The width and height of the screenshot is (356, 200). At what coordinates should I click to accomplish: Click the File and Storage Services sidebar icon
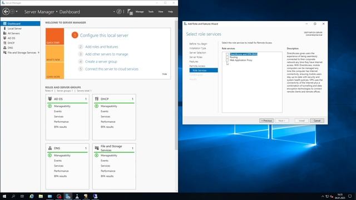coord(4,52)
